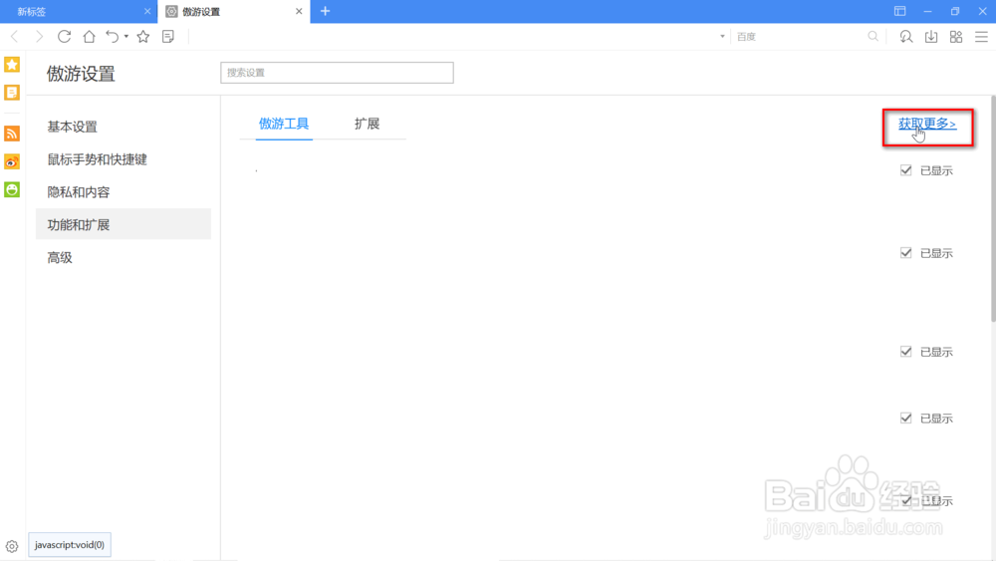Viewport: 996px width, 561px height.
Task: Open the favorites star sidebar icon
Action: pyautogui.click(x=12, y=64)
